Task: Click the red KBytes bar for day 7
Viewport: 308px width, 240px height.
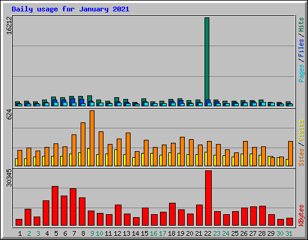Action: (73, 207)
